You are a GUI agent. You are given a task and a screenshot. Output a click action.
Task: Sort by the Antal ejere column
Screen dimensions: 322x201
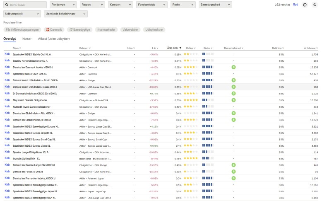coord(311,48)
